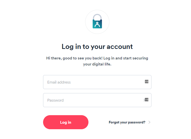The width and height of the screenshot is (191, 139).
Task: Focus the Password input field
Action: point(93,100)
